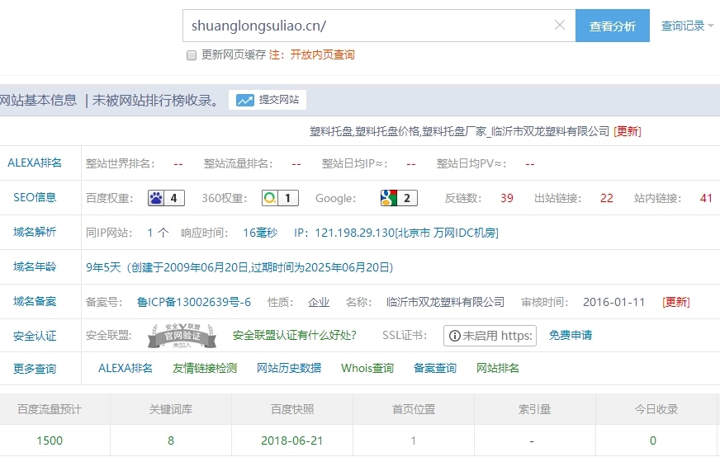Open the Whois查询 link
This screenshot has width=720, height=457.
(367, 368)
